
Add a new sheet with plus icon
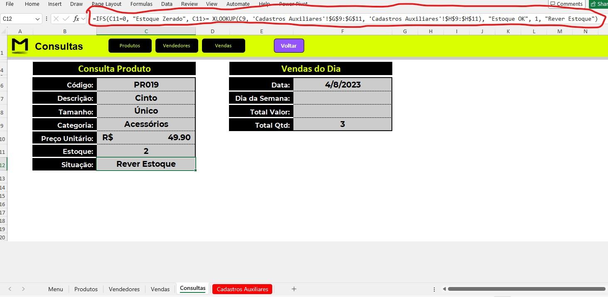(x=294, y=289)
